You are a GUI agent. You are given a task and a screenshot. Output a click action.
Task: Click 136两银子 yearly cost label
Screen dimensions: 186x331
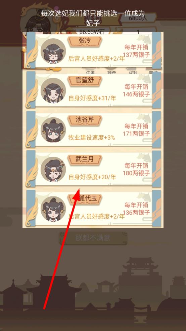click(x=137, y=212)
